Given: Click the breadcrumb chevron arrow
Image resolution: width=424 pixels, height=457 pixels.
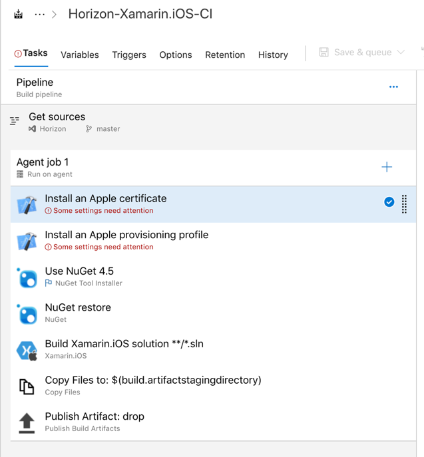Looking at the screenshot, I should click(54, 14).
